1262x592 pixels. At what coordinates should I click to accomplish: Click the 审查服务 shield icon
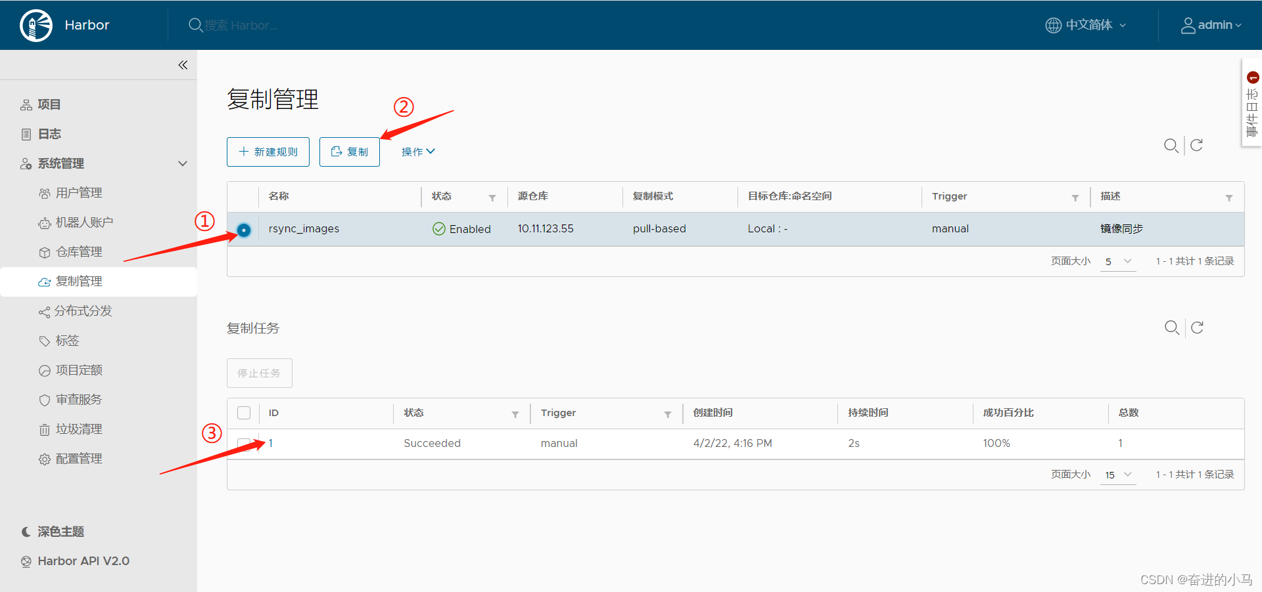pos(45,400)
